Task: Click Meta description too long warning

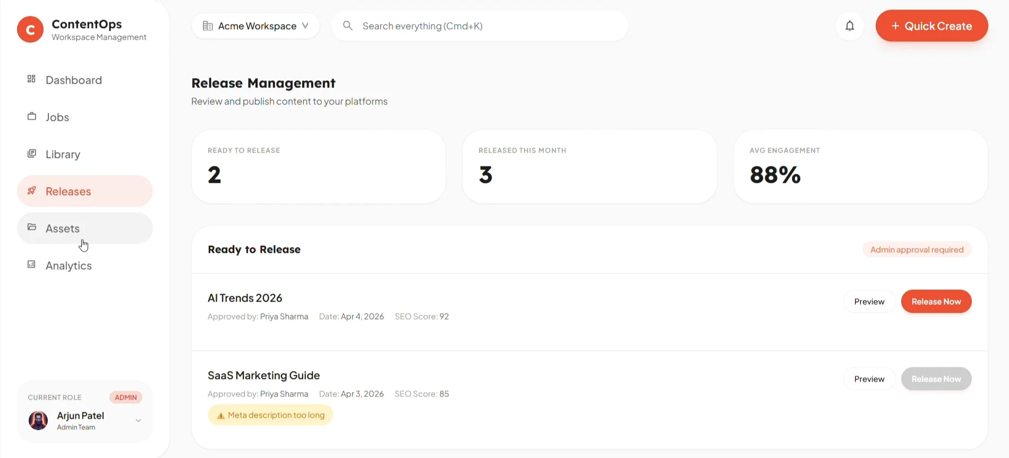Action: 270,415
